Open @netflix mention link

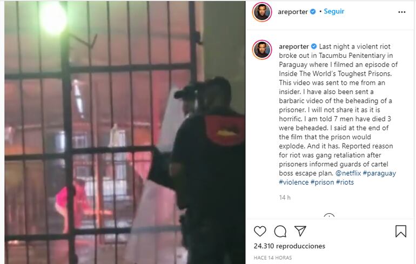(348, 173)
